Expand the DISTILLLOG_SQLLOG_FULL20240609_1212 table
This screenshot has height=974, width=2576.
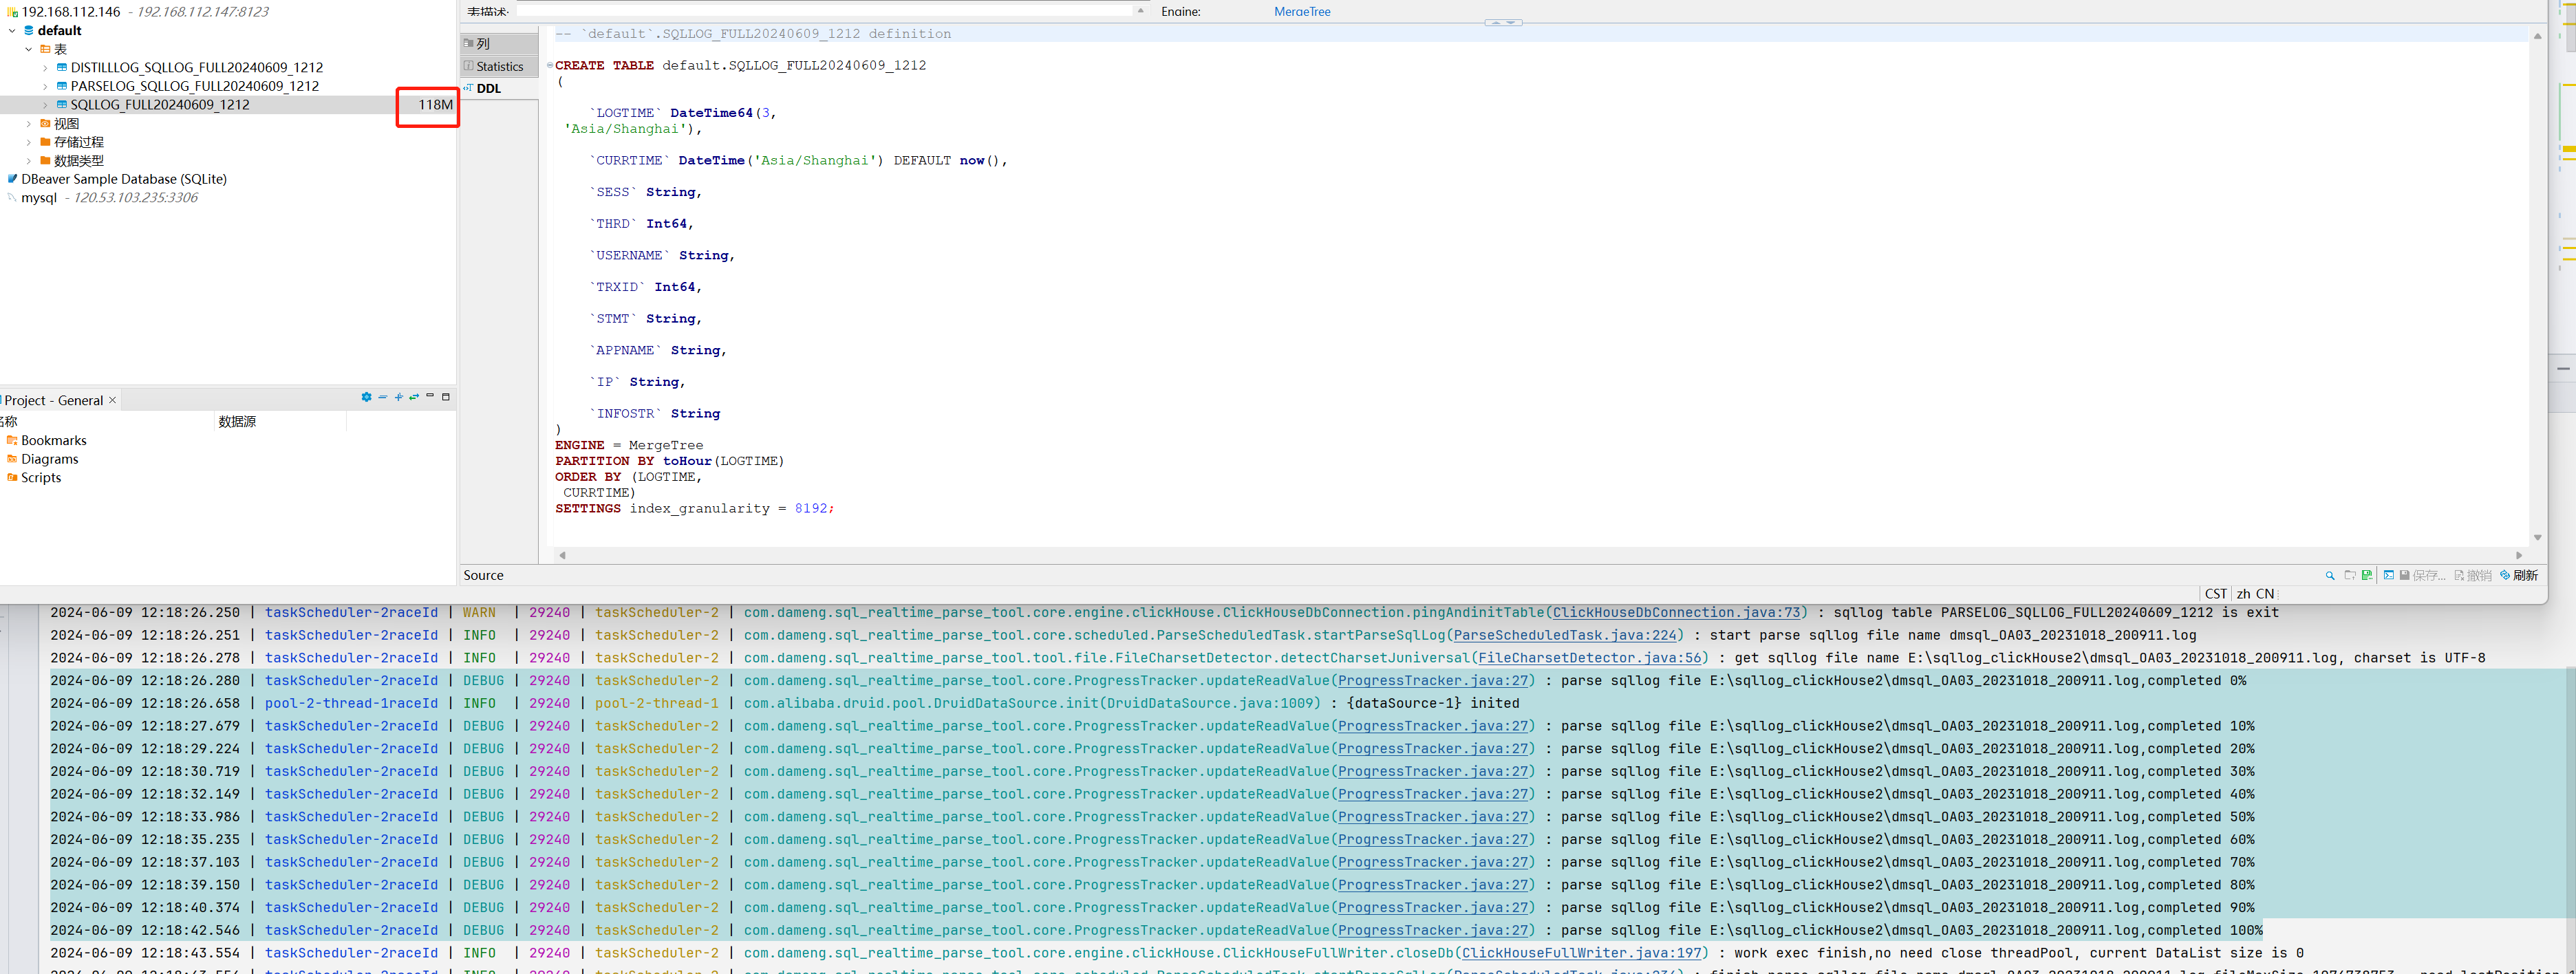click(45, 68)
